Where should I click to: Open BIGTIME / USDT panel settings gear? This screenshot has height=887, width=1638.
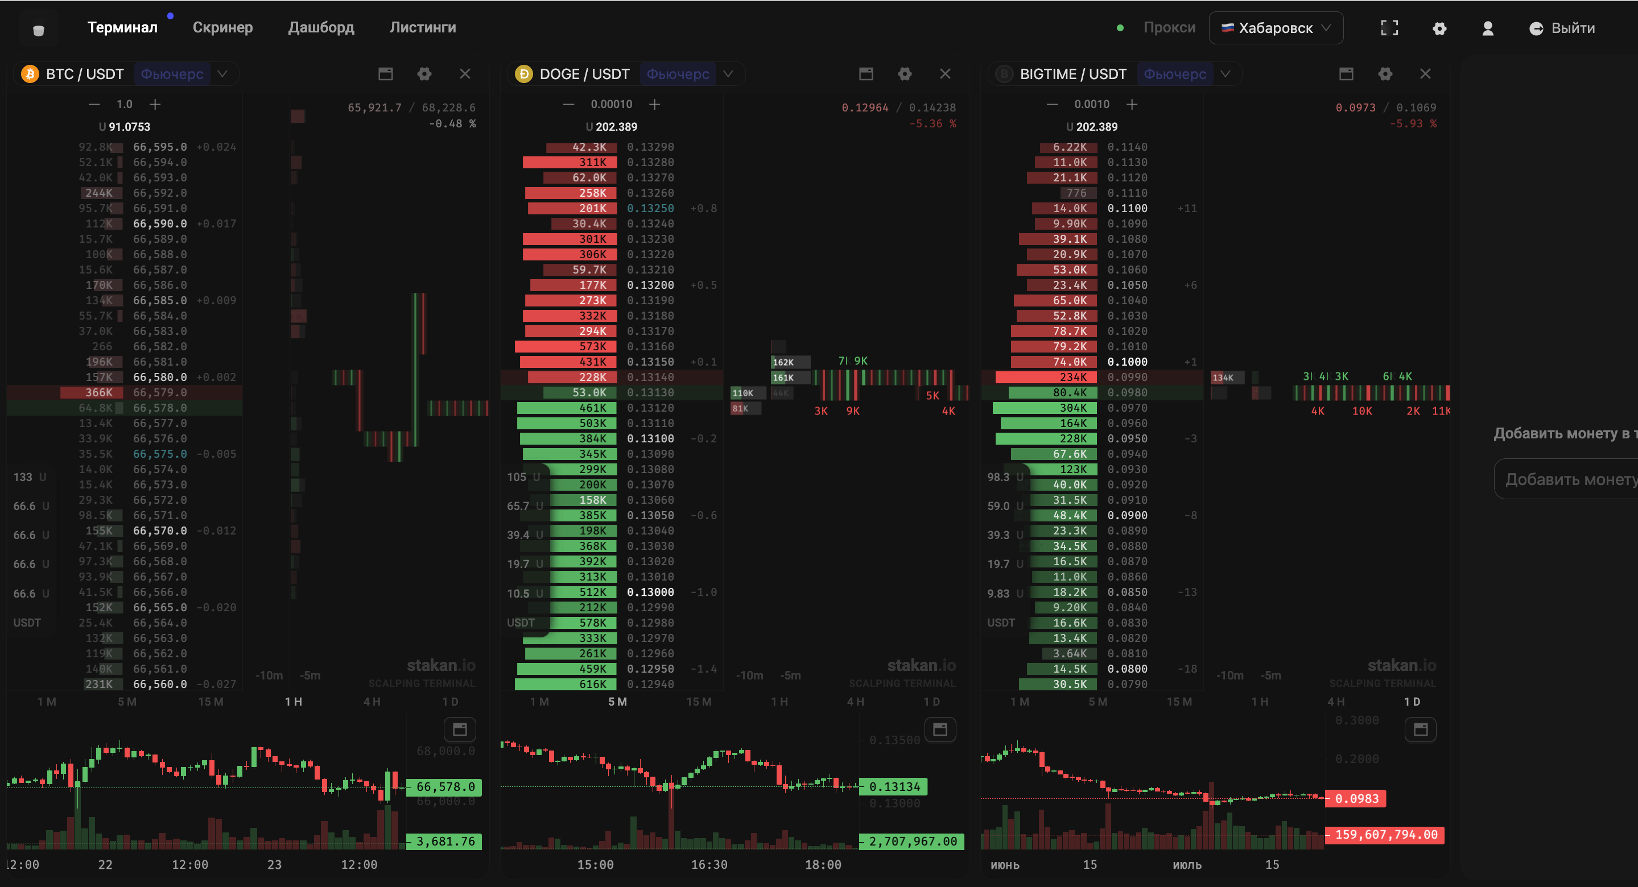pos(1385,74)
